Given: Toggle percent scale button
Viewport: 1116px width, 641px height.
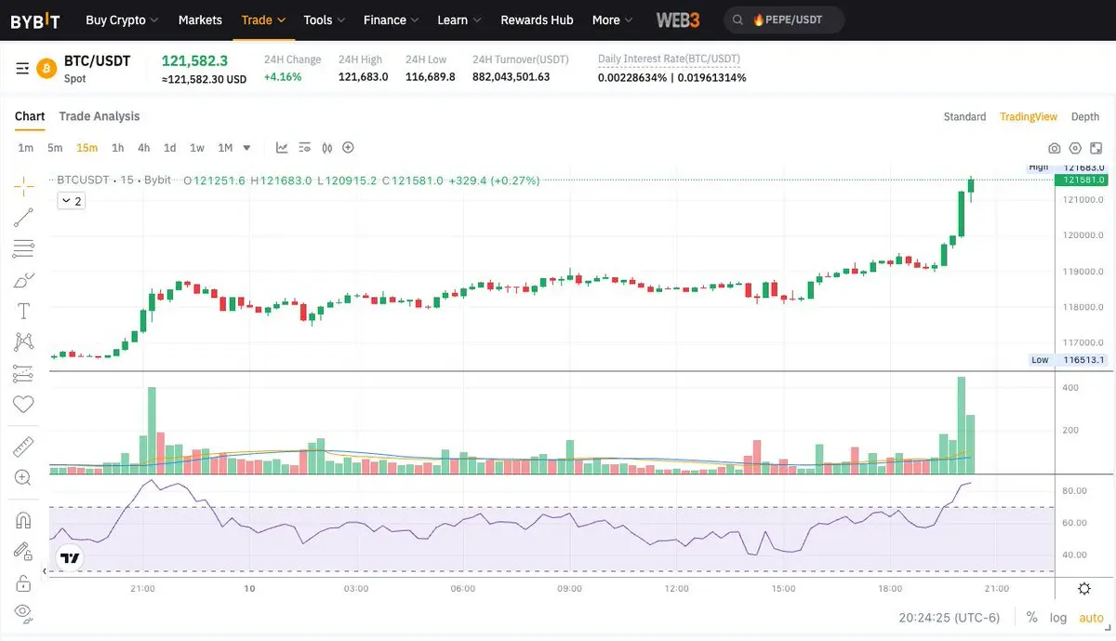Looking at the screenshot, I should click(1031, 618).
